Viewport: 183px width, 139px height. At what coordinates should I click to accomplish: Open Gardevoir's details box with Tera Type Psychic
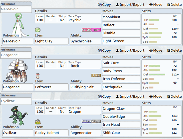tap(68, 18)
